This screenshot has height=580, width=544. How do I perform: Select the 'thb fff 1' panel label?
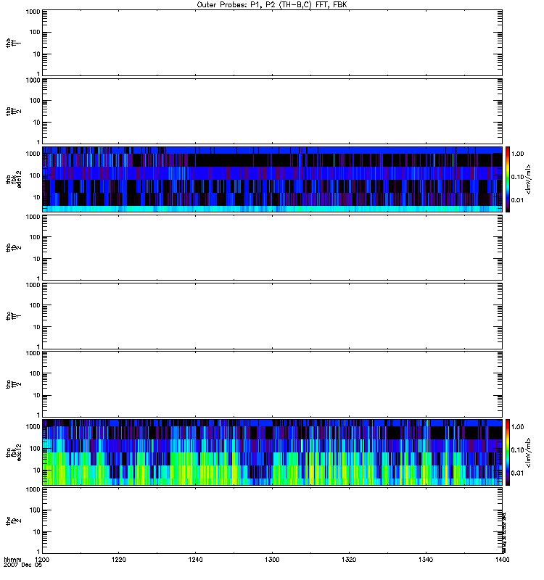[13, 43]
